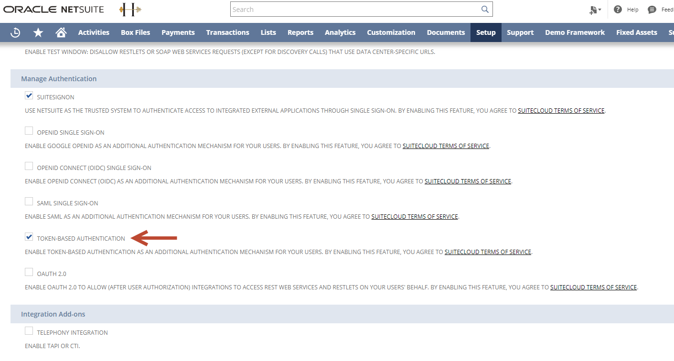This screenshot has width=674, height=361.
Task: Click the TOKEN-BASED AUTHENTICATION label
Action: click(x=81, y=238)
